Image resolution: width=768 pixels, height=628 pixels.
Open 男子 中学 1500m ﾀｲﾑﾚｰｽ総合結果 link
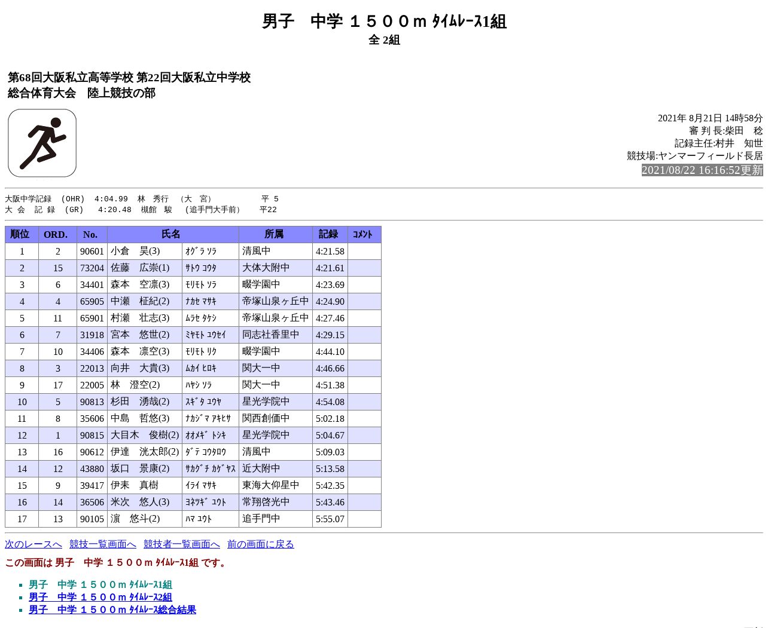pyautogui.click(x=112, y=609)
